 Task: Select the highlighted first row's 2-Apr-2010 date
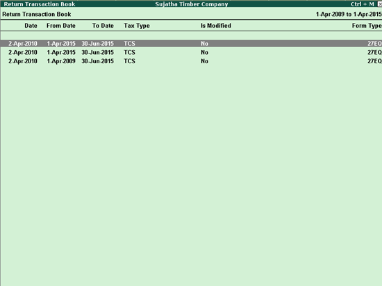point(23,44)
